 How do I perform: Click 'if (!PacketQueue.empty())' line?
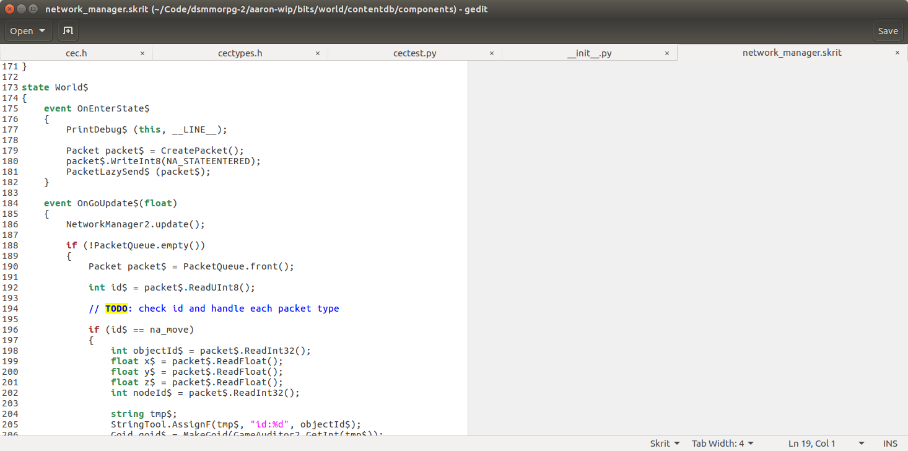[x=136, y=245]
